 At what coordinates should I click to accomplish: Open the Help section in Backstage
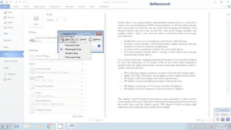click(x=6, y=68)
